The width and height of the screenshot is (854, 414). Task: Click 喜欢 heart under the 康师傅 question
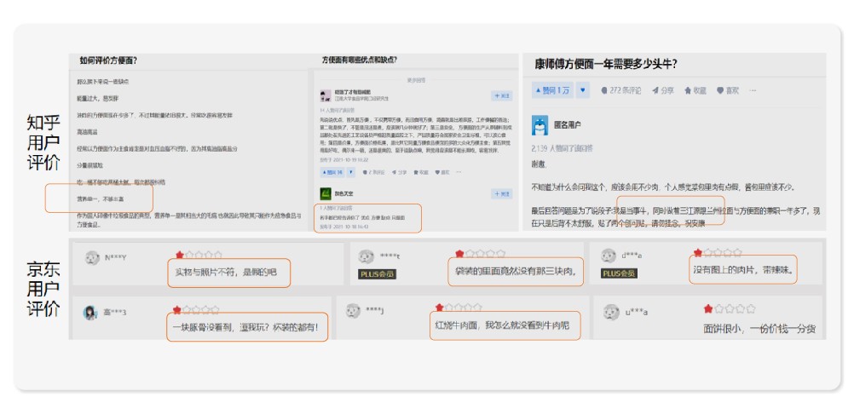tap(728, 90)
